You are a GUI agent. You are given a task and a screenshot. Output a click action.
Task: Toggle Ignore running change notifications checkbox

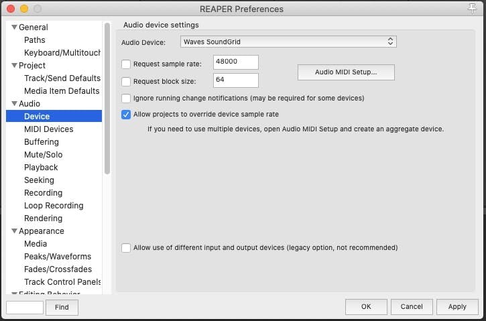pos(126,99)
